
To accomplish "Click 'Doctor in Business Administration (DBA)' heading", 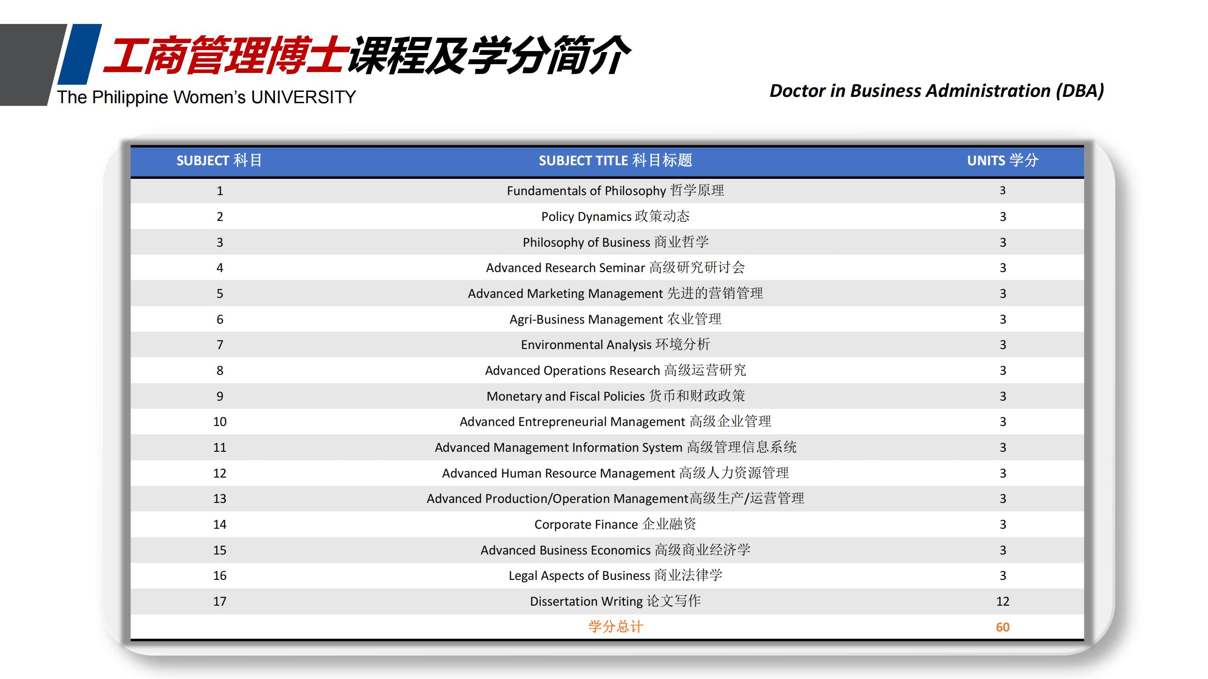I will click(x=937, y=91).
